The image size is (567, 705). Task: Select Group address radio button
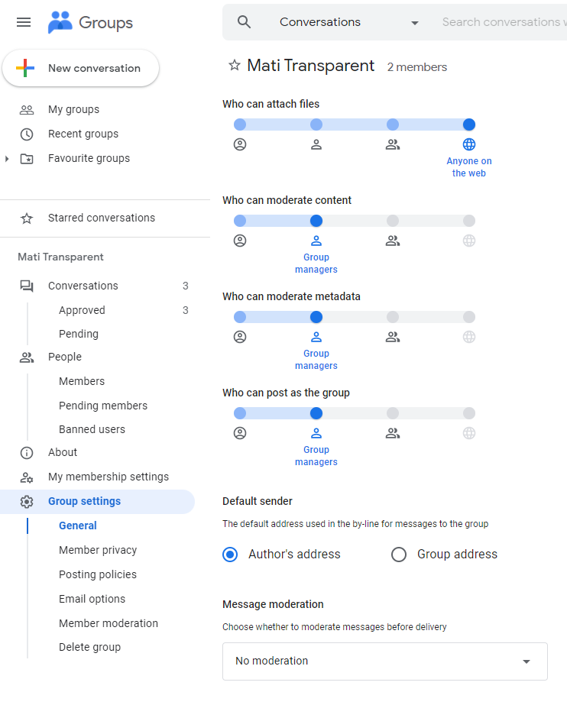[x=399, y=555]
